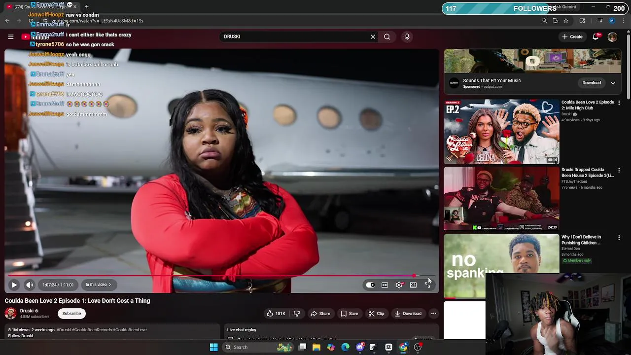
Task: Open the YouTube hamburger guide menu
Action: (x=10, y=36)
